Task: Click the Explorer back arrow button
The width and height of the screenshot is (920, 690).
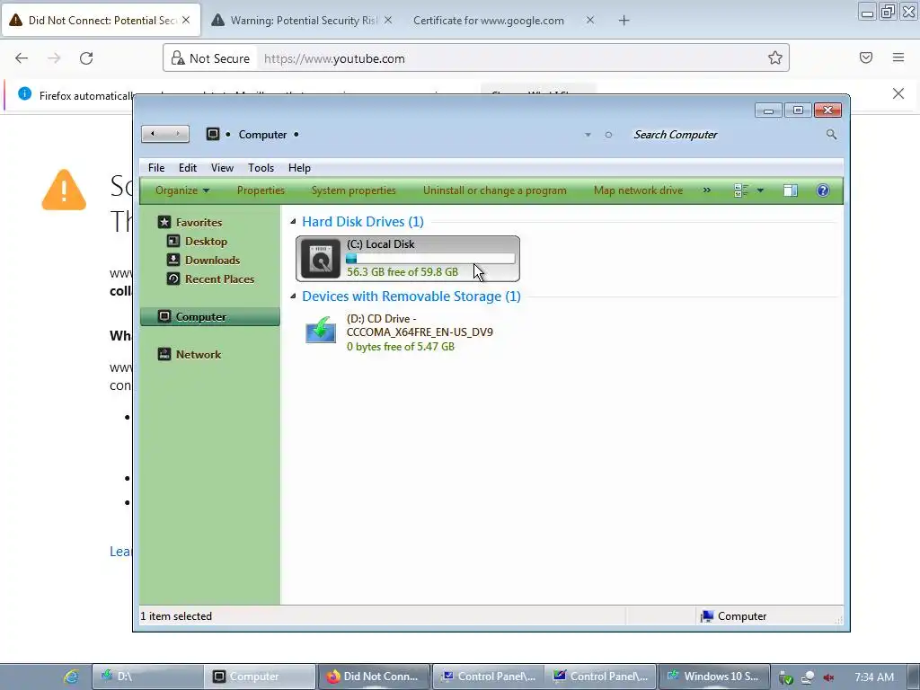Action: click(x=153, y=134)
